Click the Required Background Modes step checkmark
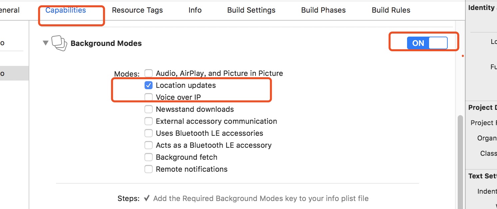The height and width of the screenshot is (209, 497). click(x=147, y=199)
